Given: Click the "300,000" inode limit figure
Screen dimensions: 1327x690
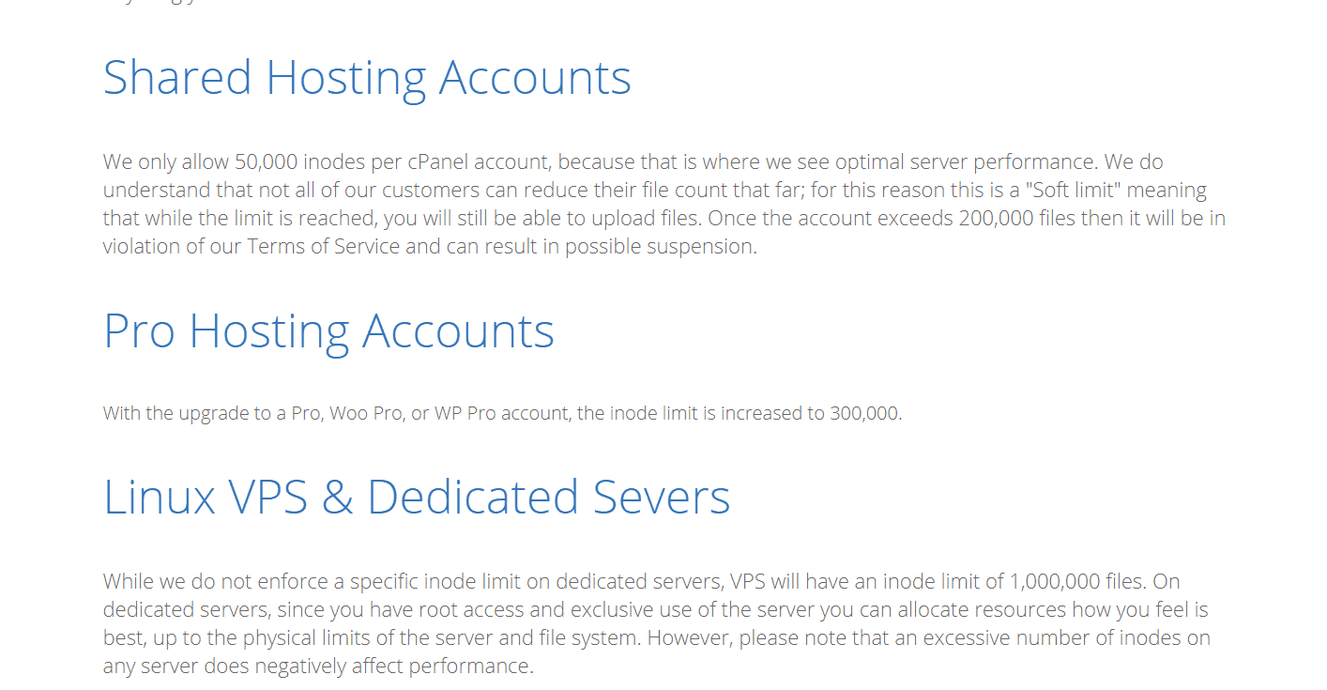Looking at the screenshot, I should tap(864, 413).
